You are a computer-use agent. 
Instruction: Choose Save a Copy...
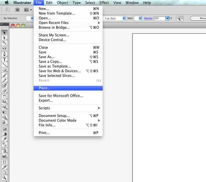tap(68, 62)
